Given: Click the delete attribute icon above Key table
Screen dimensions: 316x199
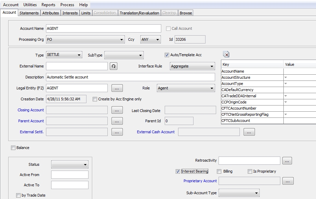Looking at the screenshot, I should click(226, 54).
